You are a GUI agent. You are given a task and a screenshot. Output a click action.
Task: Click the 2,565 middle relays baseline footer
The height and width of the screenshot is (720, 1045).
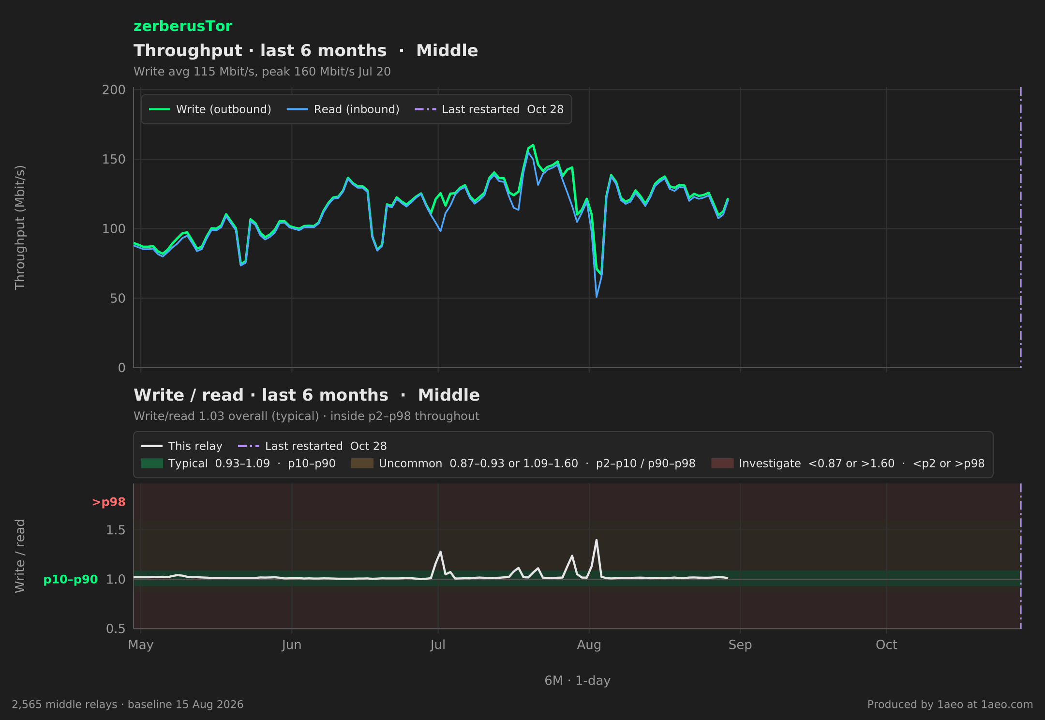(128, 705)
